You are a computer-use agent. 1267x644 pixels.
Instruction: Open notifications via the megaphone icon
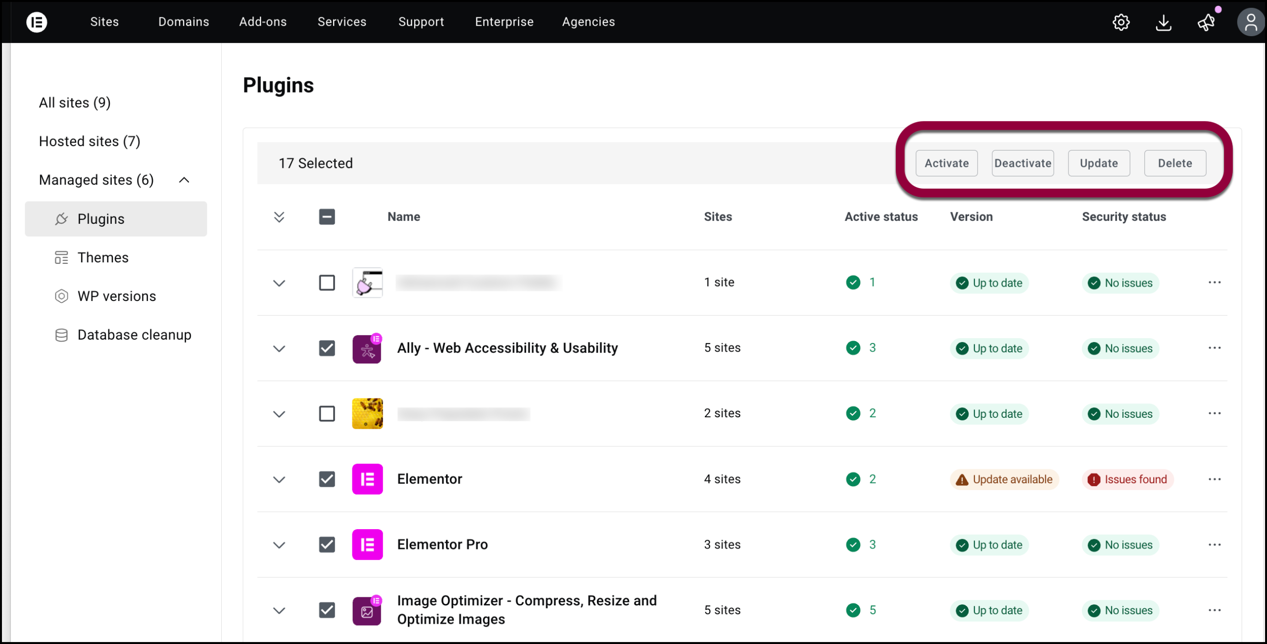click(1206, 22)
